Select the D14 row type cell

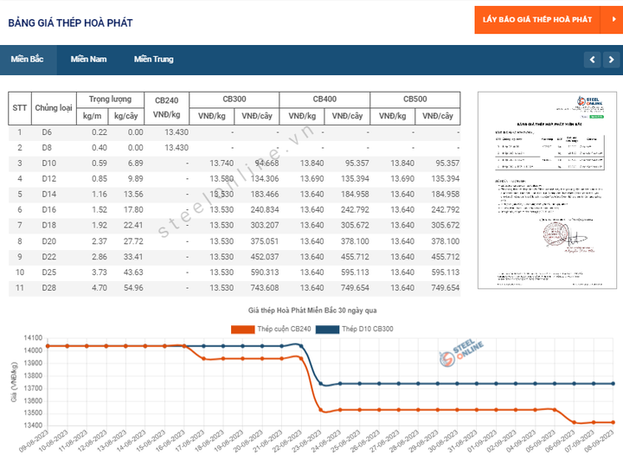pyautogui.click(x=48, y=194)
